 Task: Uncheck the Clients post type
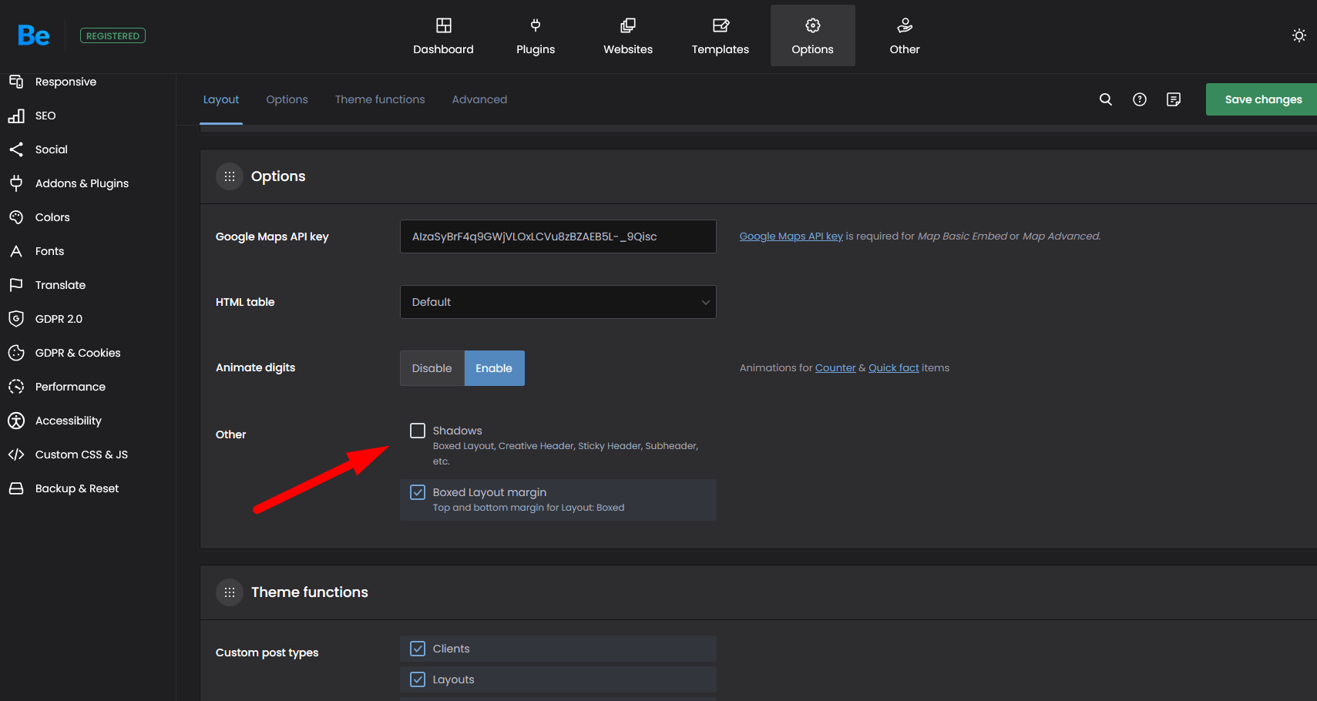(x=418, y=649)
